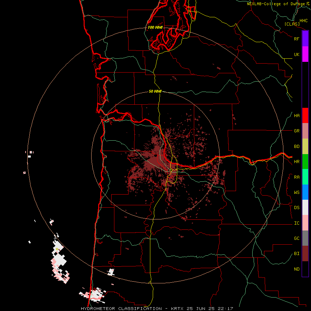The height and width of the screenshot is (311, 311).
Task: Click the BI legend label
Action: [296, 254]
